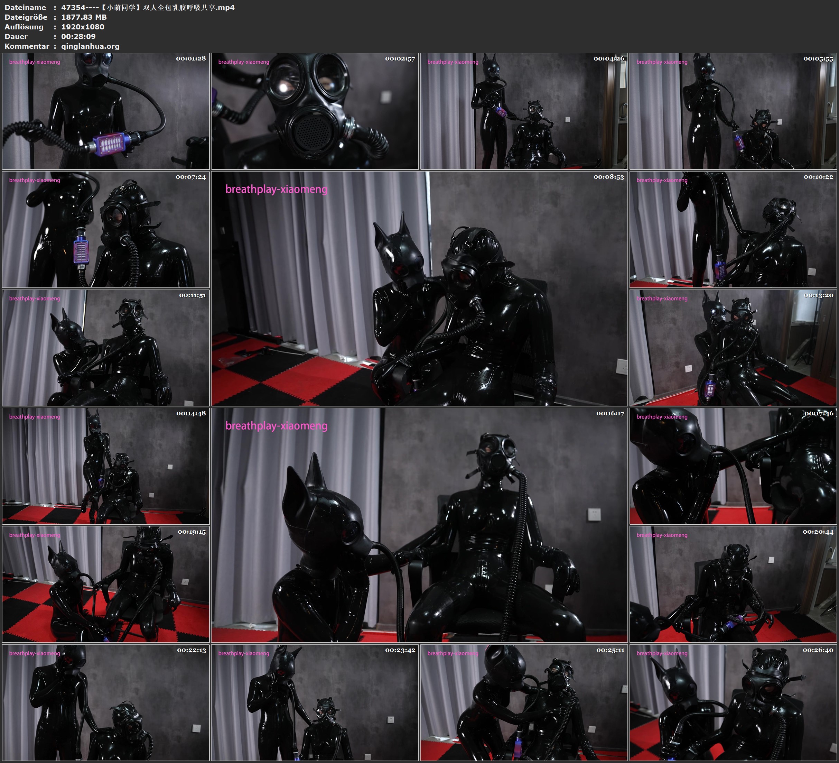The width and height of the screenshot is (839, 763).
Task: Select the 00:13:20 preview frame
Action: (733, 348)
